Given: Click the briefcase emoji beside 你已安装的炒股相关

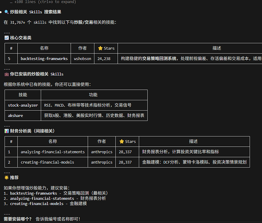Looking at the screenshot, I should [7, 74].
